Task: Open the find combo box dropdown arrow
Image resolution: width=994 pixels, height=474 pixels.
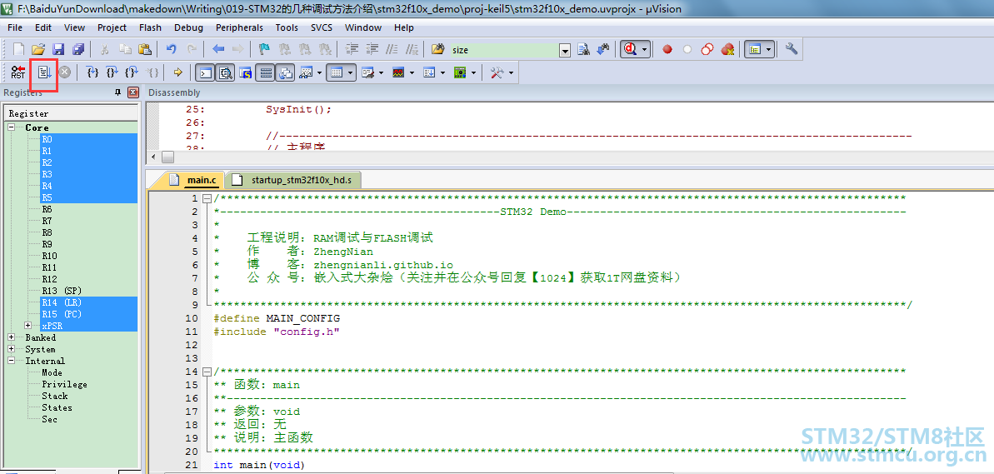Action: point(564,50)
